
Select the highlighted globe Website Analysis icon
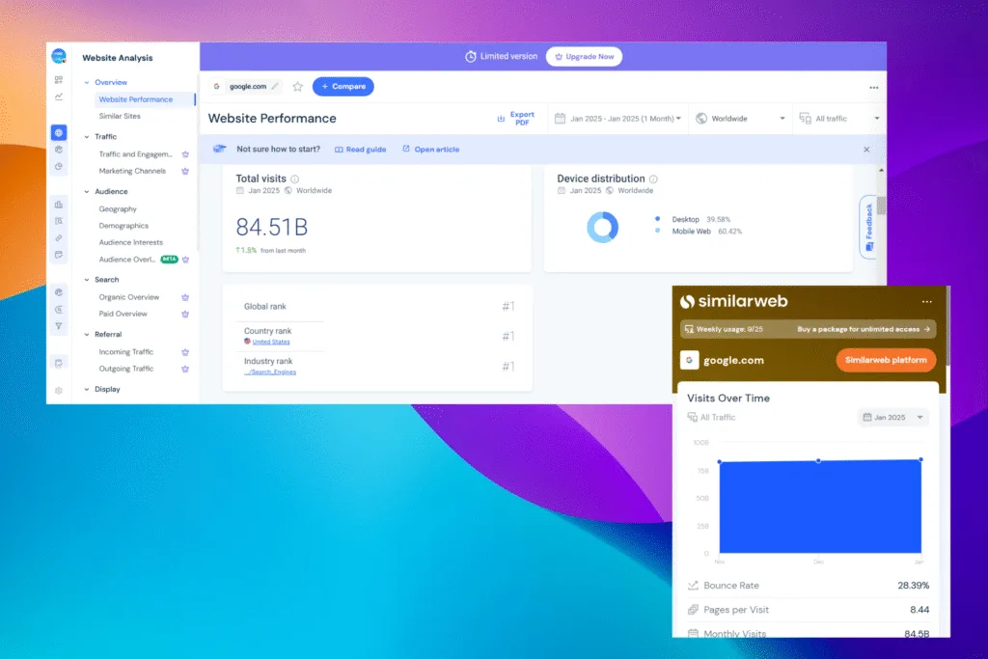point(59,132)
